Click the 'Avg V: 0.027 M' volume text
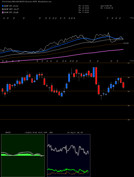This screenshot has width=134, height=177. tap(106, 6)
